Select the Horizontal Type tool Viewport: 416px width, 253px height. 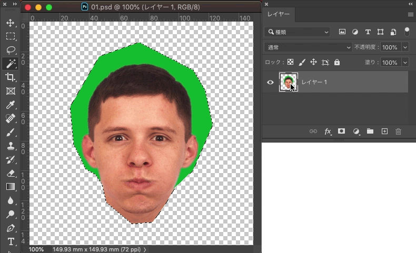(10, 242)
